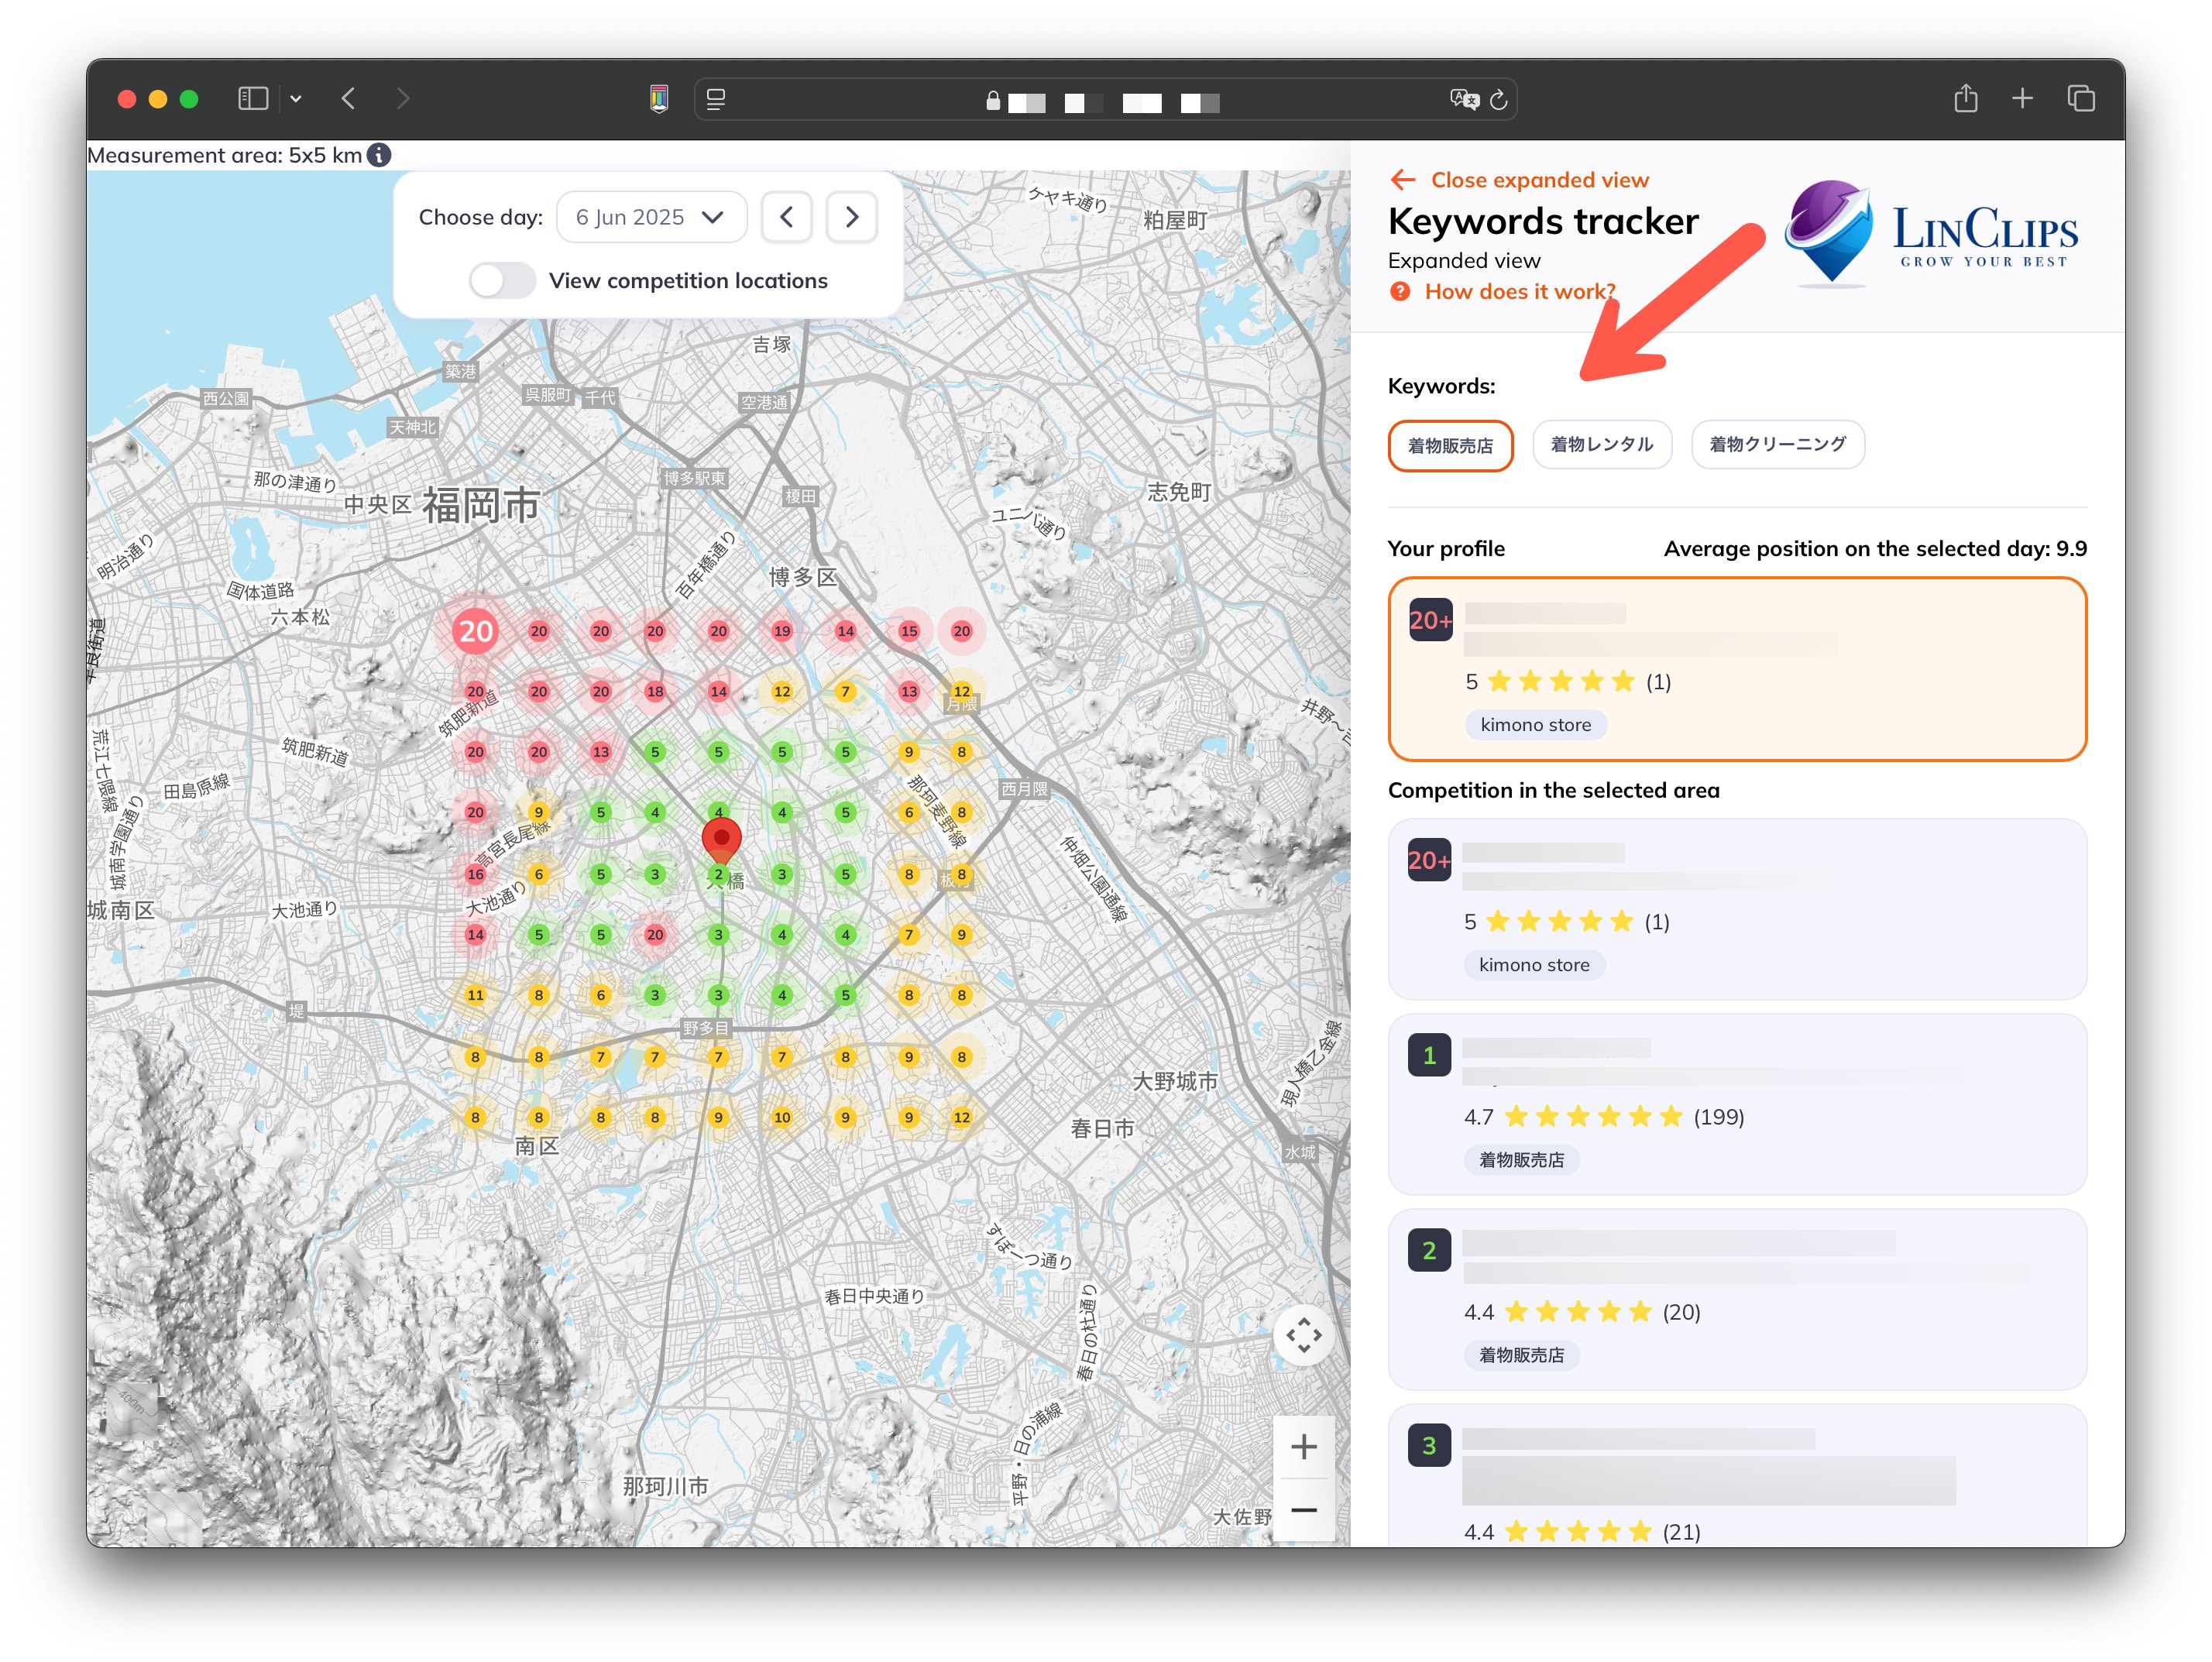Open the page reader menu icon

click(716, 99)
